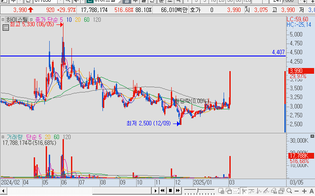Image resolution: width=315 pixels, height=196 pixels.
Task: Click the line chart indicator icon
Action: pos(259,191)
